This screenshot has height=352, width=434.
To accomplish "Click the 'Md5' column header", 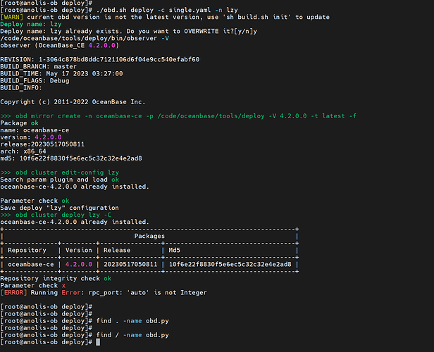I will (175, 250).
